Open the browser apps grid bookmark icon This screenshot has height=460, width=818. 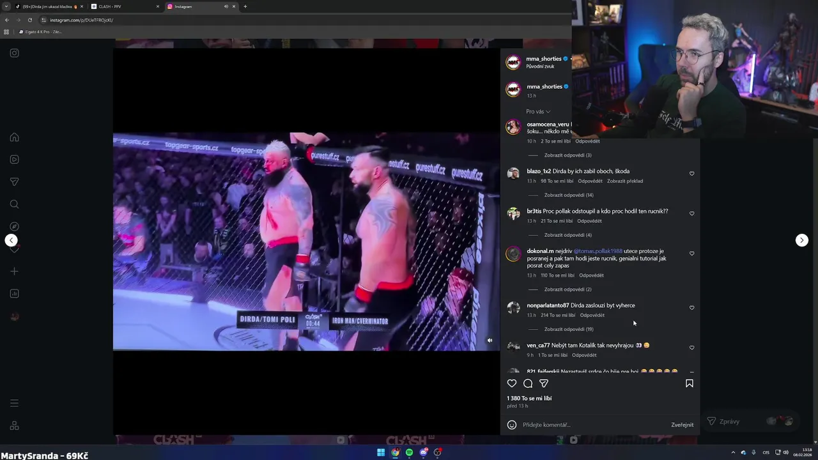pos(6,32)
